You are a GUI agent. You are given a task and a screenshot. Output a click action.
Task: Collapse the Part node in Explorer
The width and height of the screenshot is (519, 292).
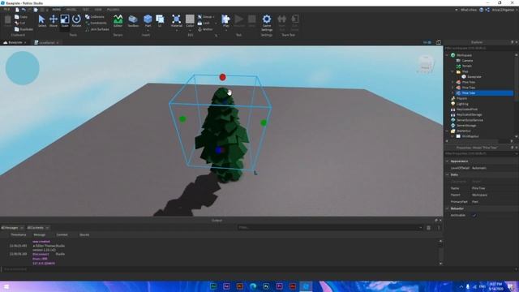(x=453, y=71)
